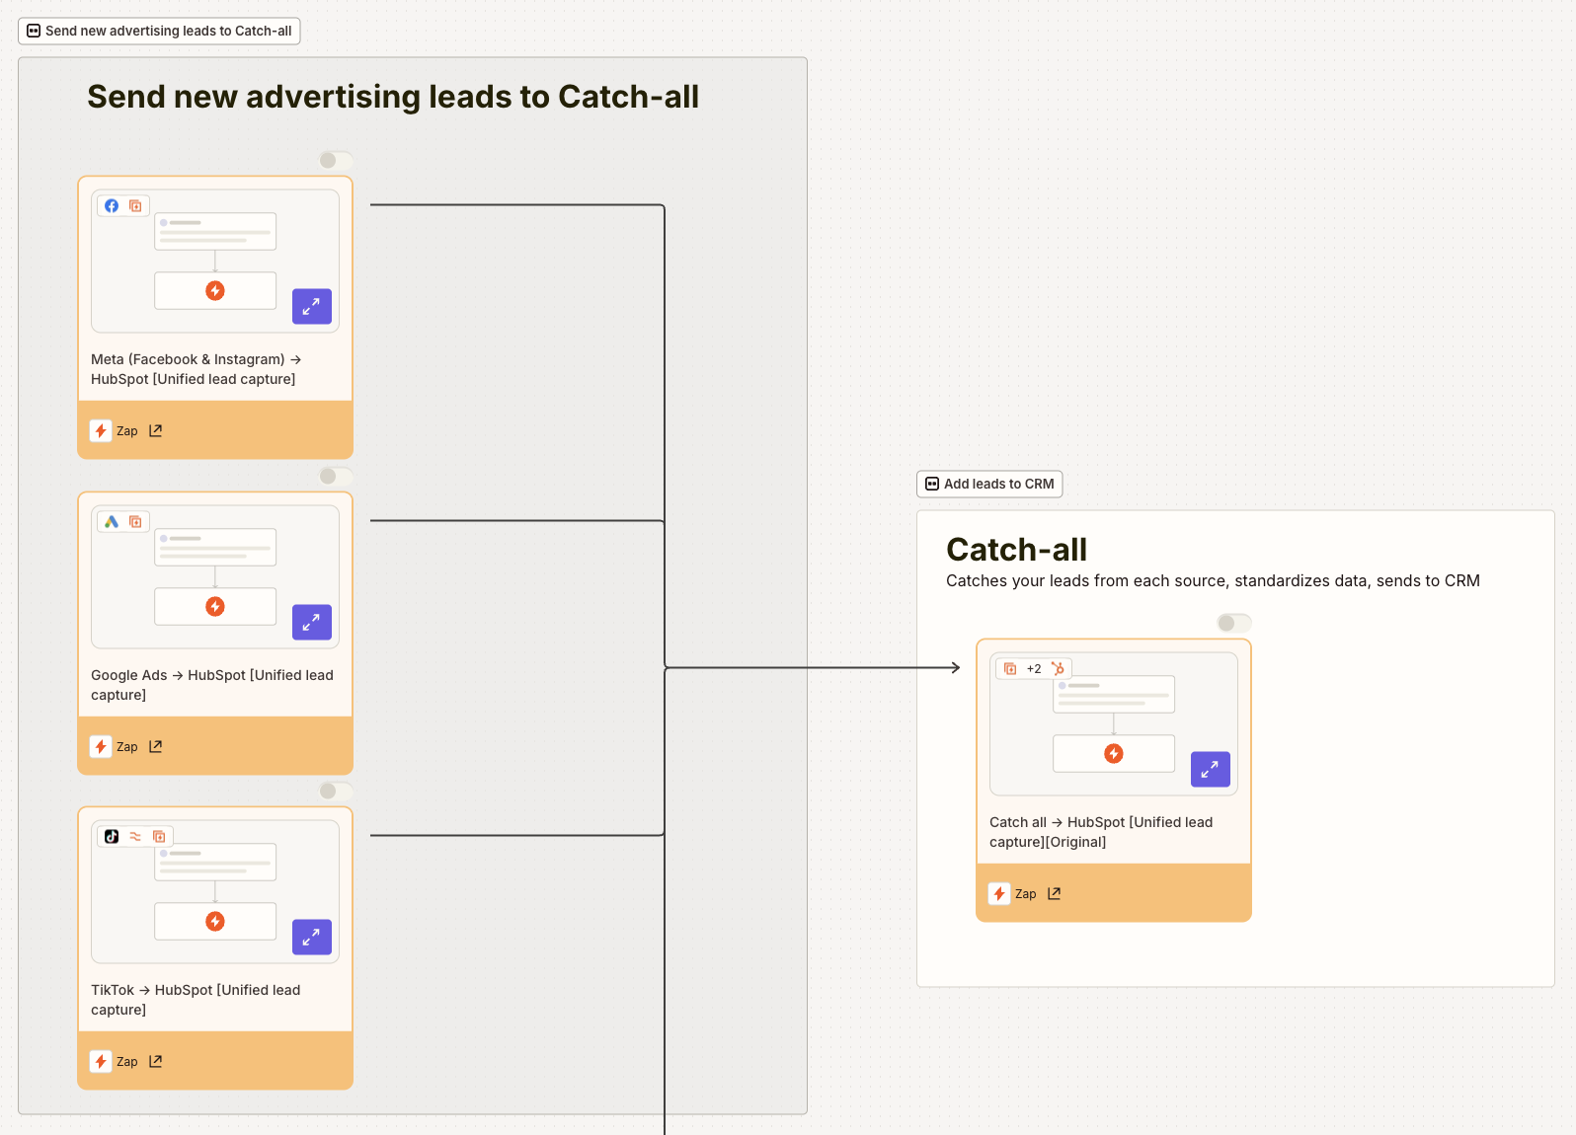1576x1135 pixels.
Task: Expand the Catch all zap preview
Action: (1211, 769)
